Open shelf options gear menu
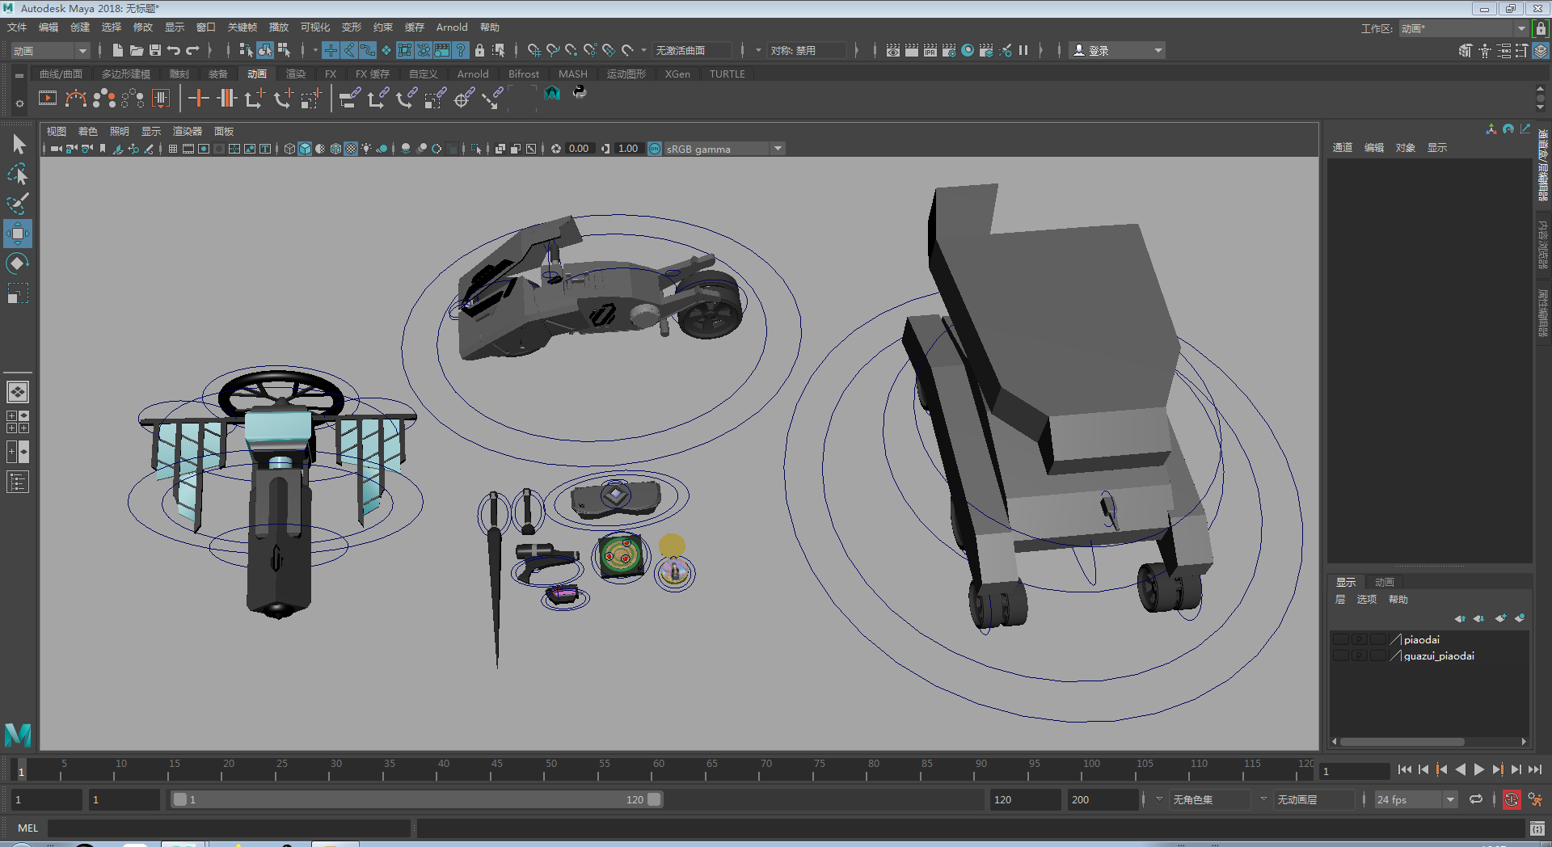The height and width of the screenshot is (847, 1552). tap(19, 103)
